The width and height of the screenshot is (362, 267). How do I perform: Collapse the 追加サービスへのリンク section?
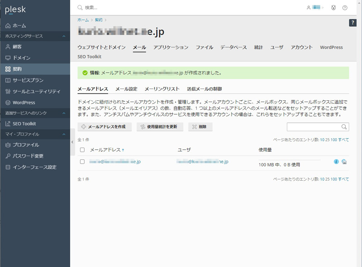[x=64, y=112]
